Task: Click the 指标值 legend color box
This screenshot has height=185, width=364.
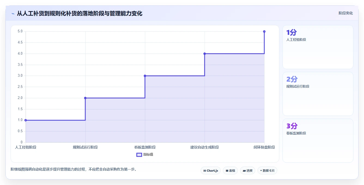Action: [x=139, y=155]
